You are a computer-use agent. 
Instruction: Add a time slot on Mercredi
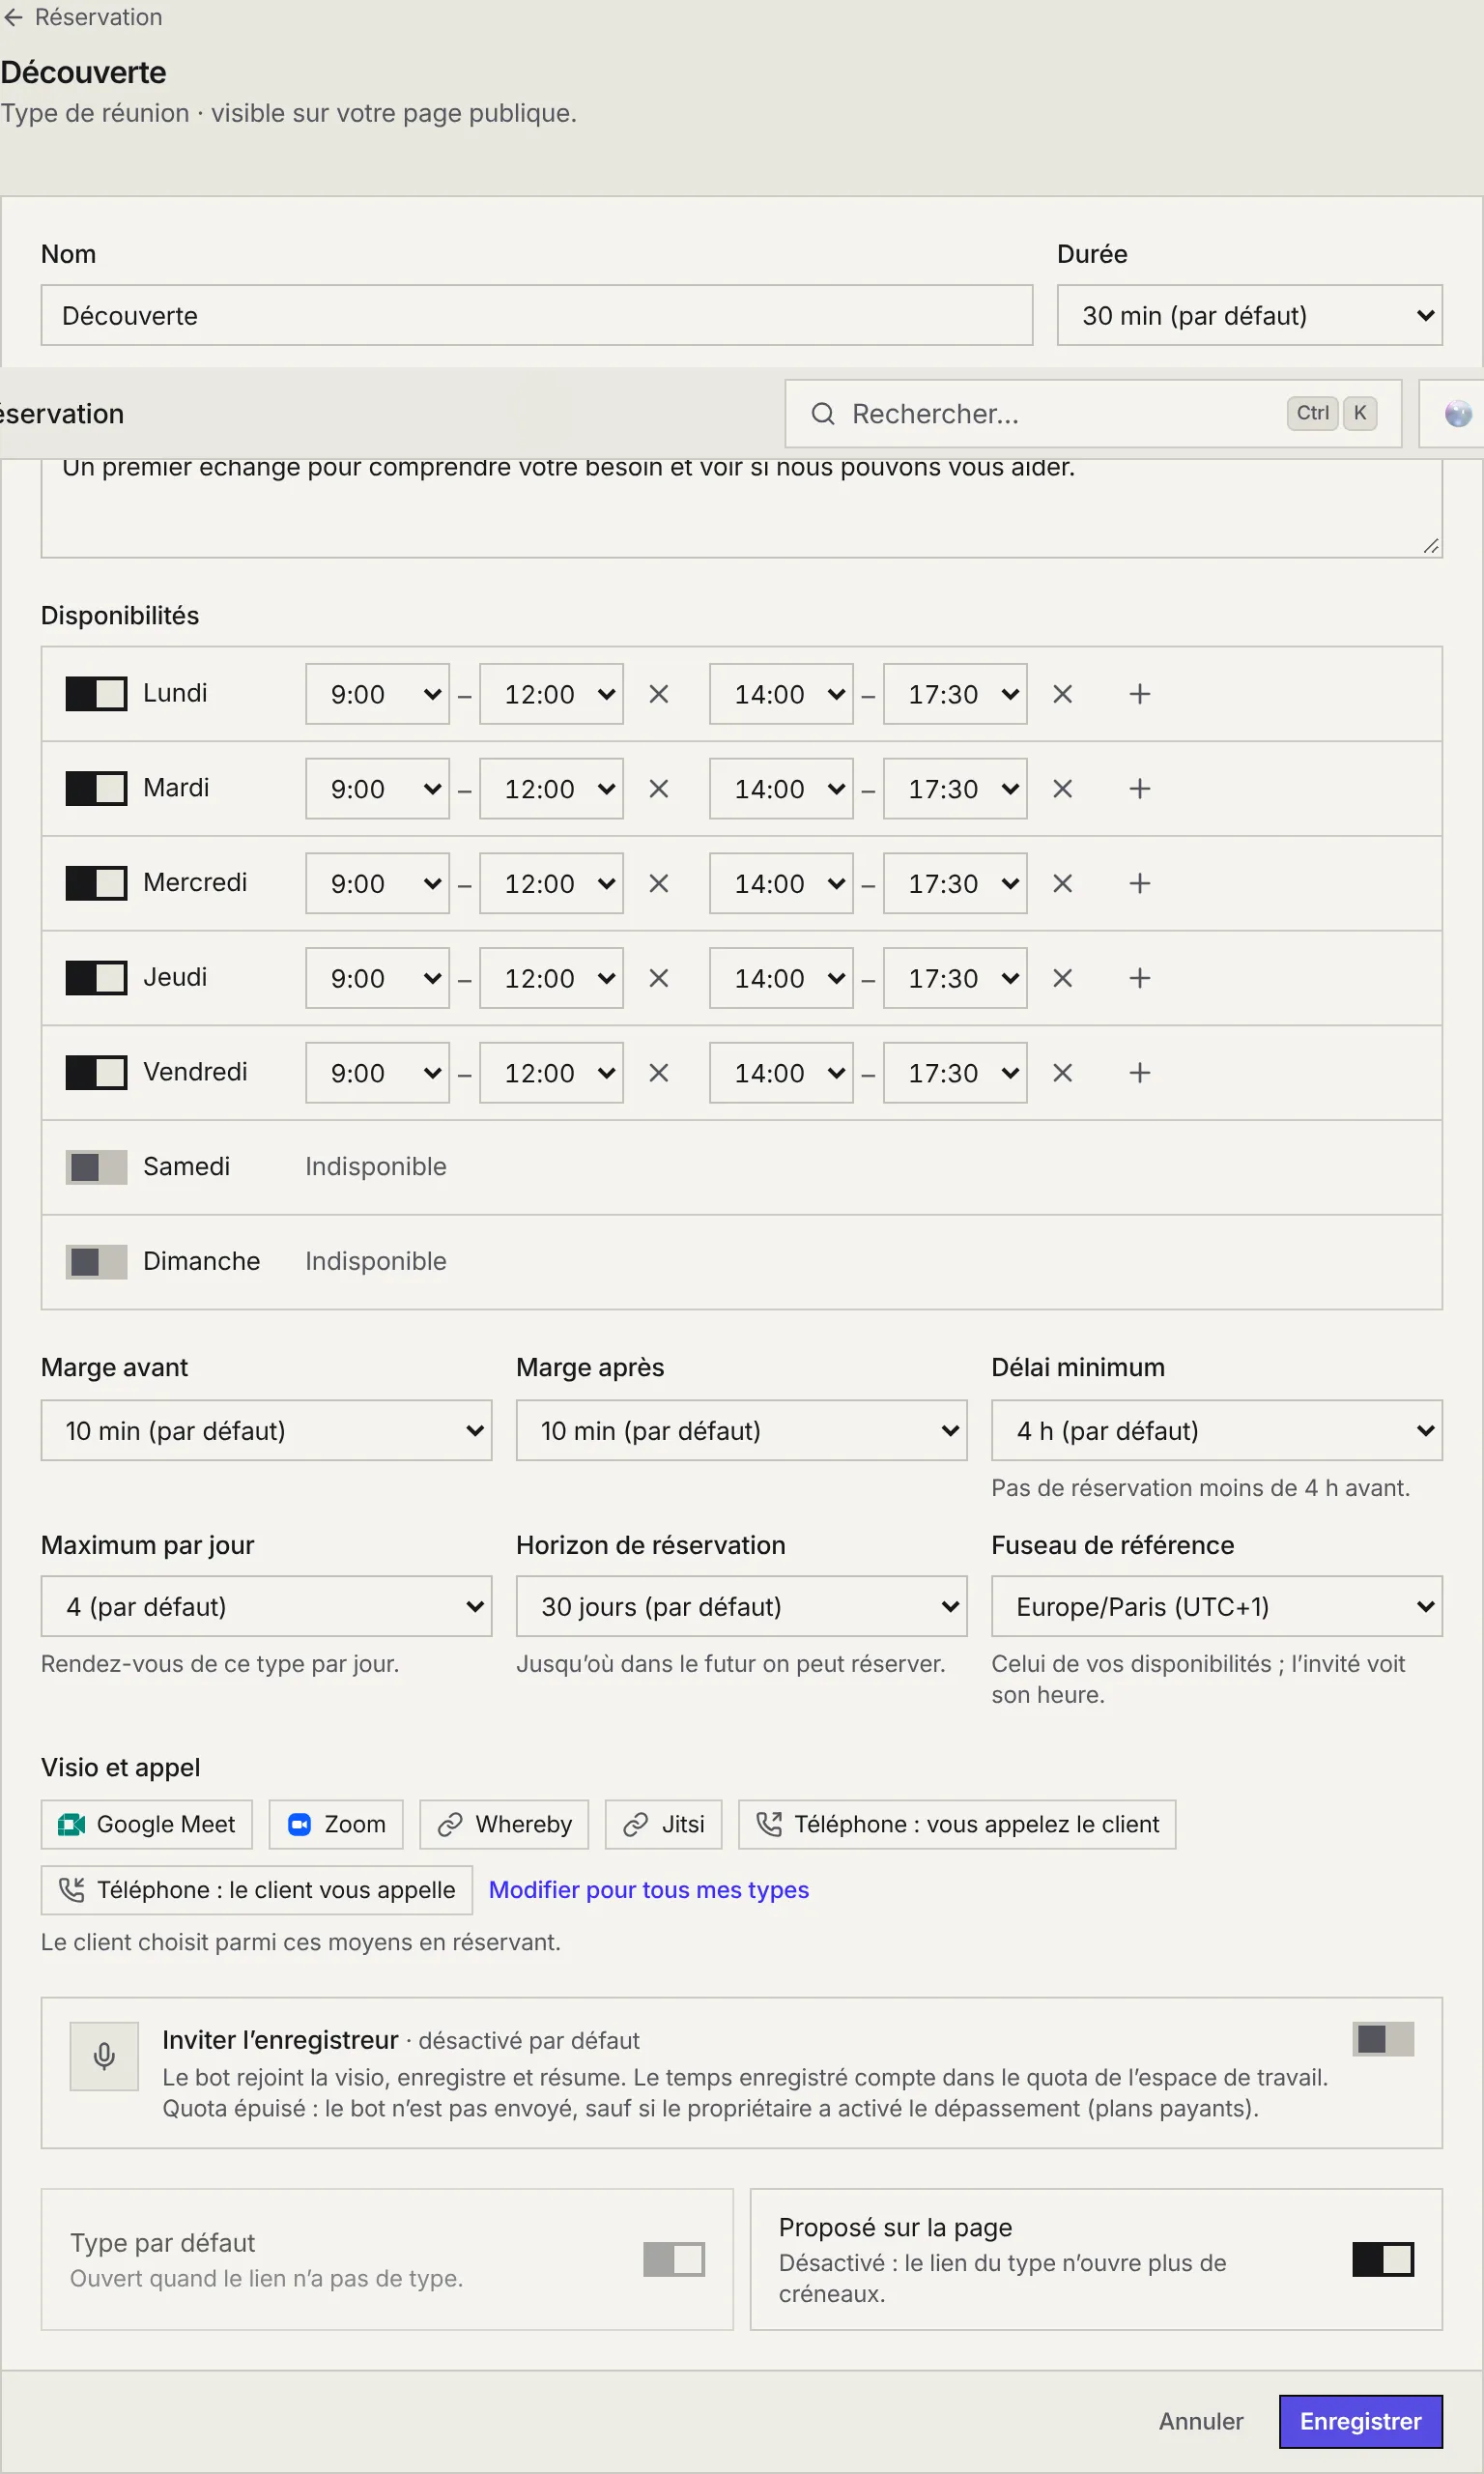pos(1139,883)
